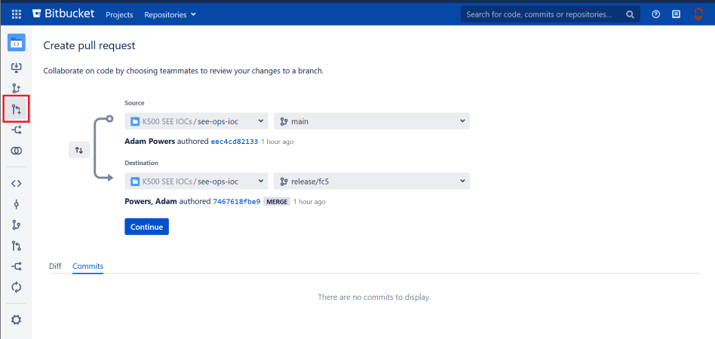
Task: Open Repository settings gear icon
Action: coord(16,319)
